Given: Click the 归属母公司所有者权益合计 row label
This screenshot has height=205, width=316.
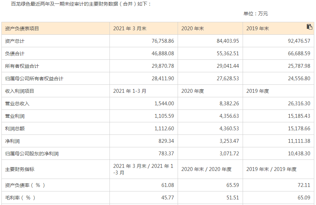Looking at the screenshot, I should click(x=34, y=79).
